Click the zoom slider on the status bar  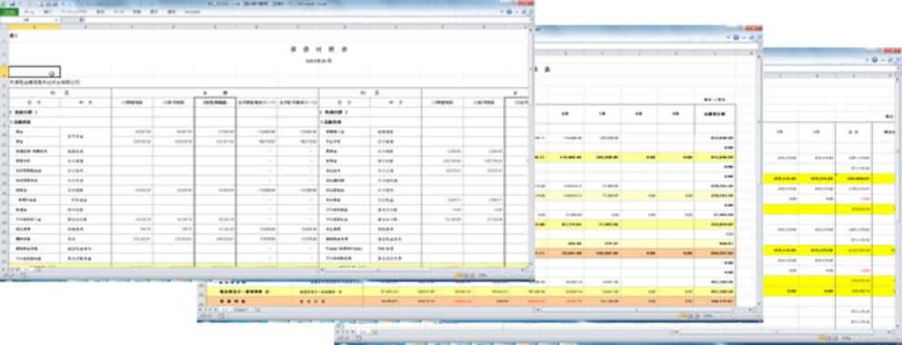pos(507,275)
